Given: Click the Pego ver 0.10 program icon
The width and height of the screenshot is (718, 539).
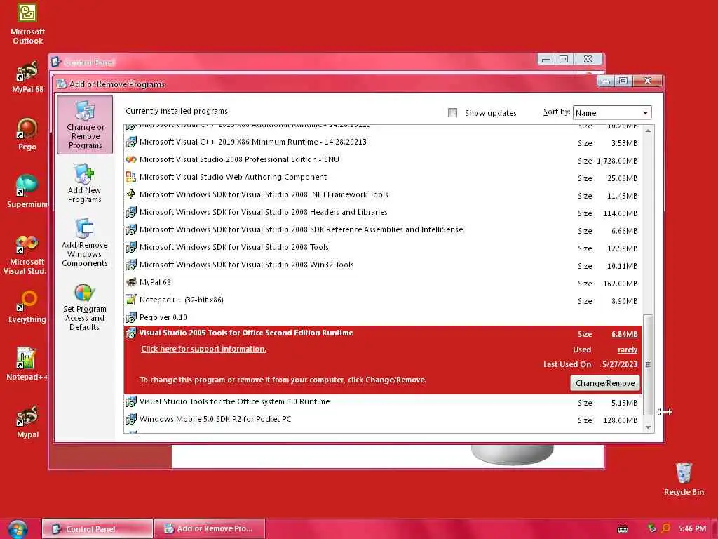Looking at the screenshot, I should 131,317.
